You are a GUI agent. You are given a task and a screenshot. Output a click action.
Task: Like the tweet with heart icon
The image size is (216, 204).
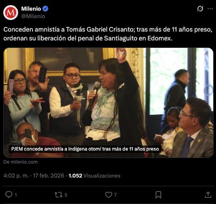pyautogui.click(x=109, y=195)
